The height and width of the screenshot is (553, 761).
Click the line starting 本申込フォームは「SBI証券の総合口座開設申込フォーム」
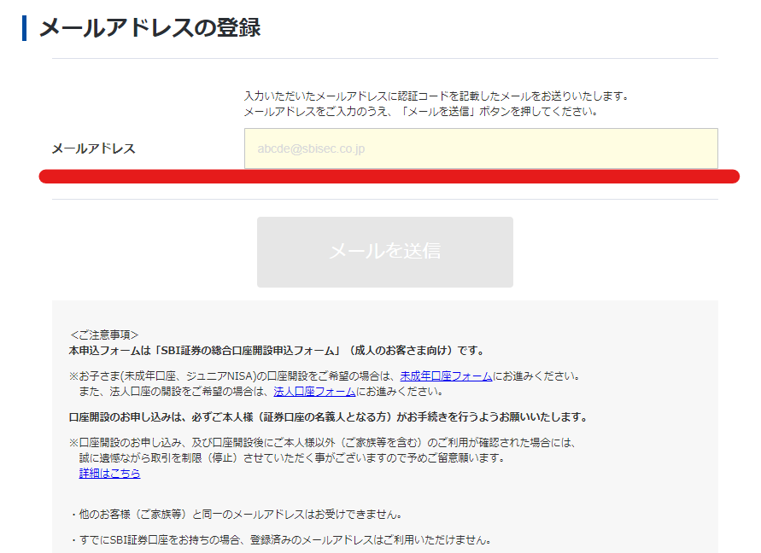tap(277, 351)
